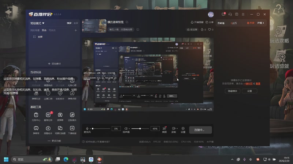Click the microphone 0% value field
This screenshot has width=293, height=164.
116,129
